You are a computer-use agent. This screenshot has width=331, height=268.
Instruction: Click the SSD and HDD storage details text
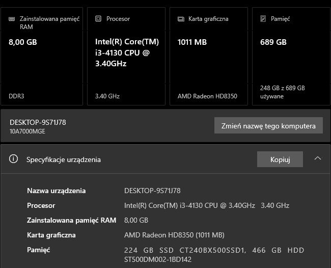(x=214, y=254)
